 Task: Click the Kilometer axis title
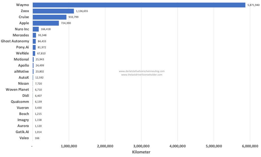(141, 152)
